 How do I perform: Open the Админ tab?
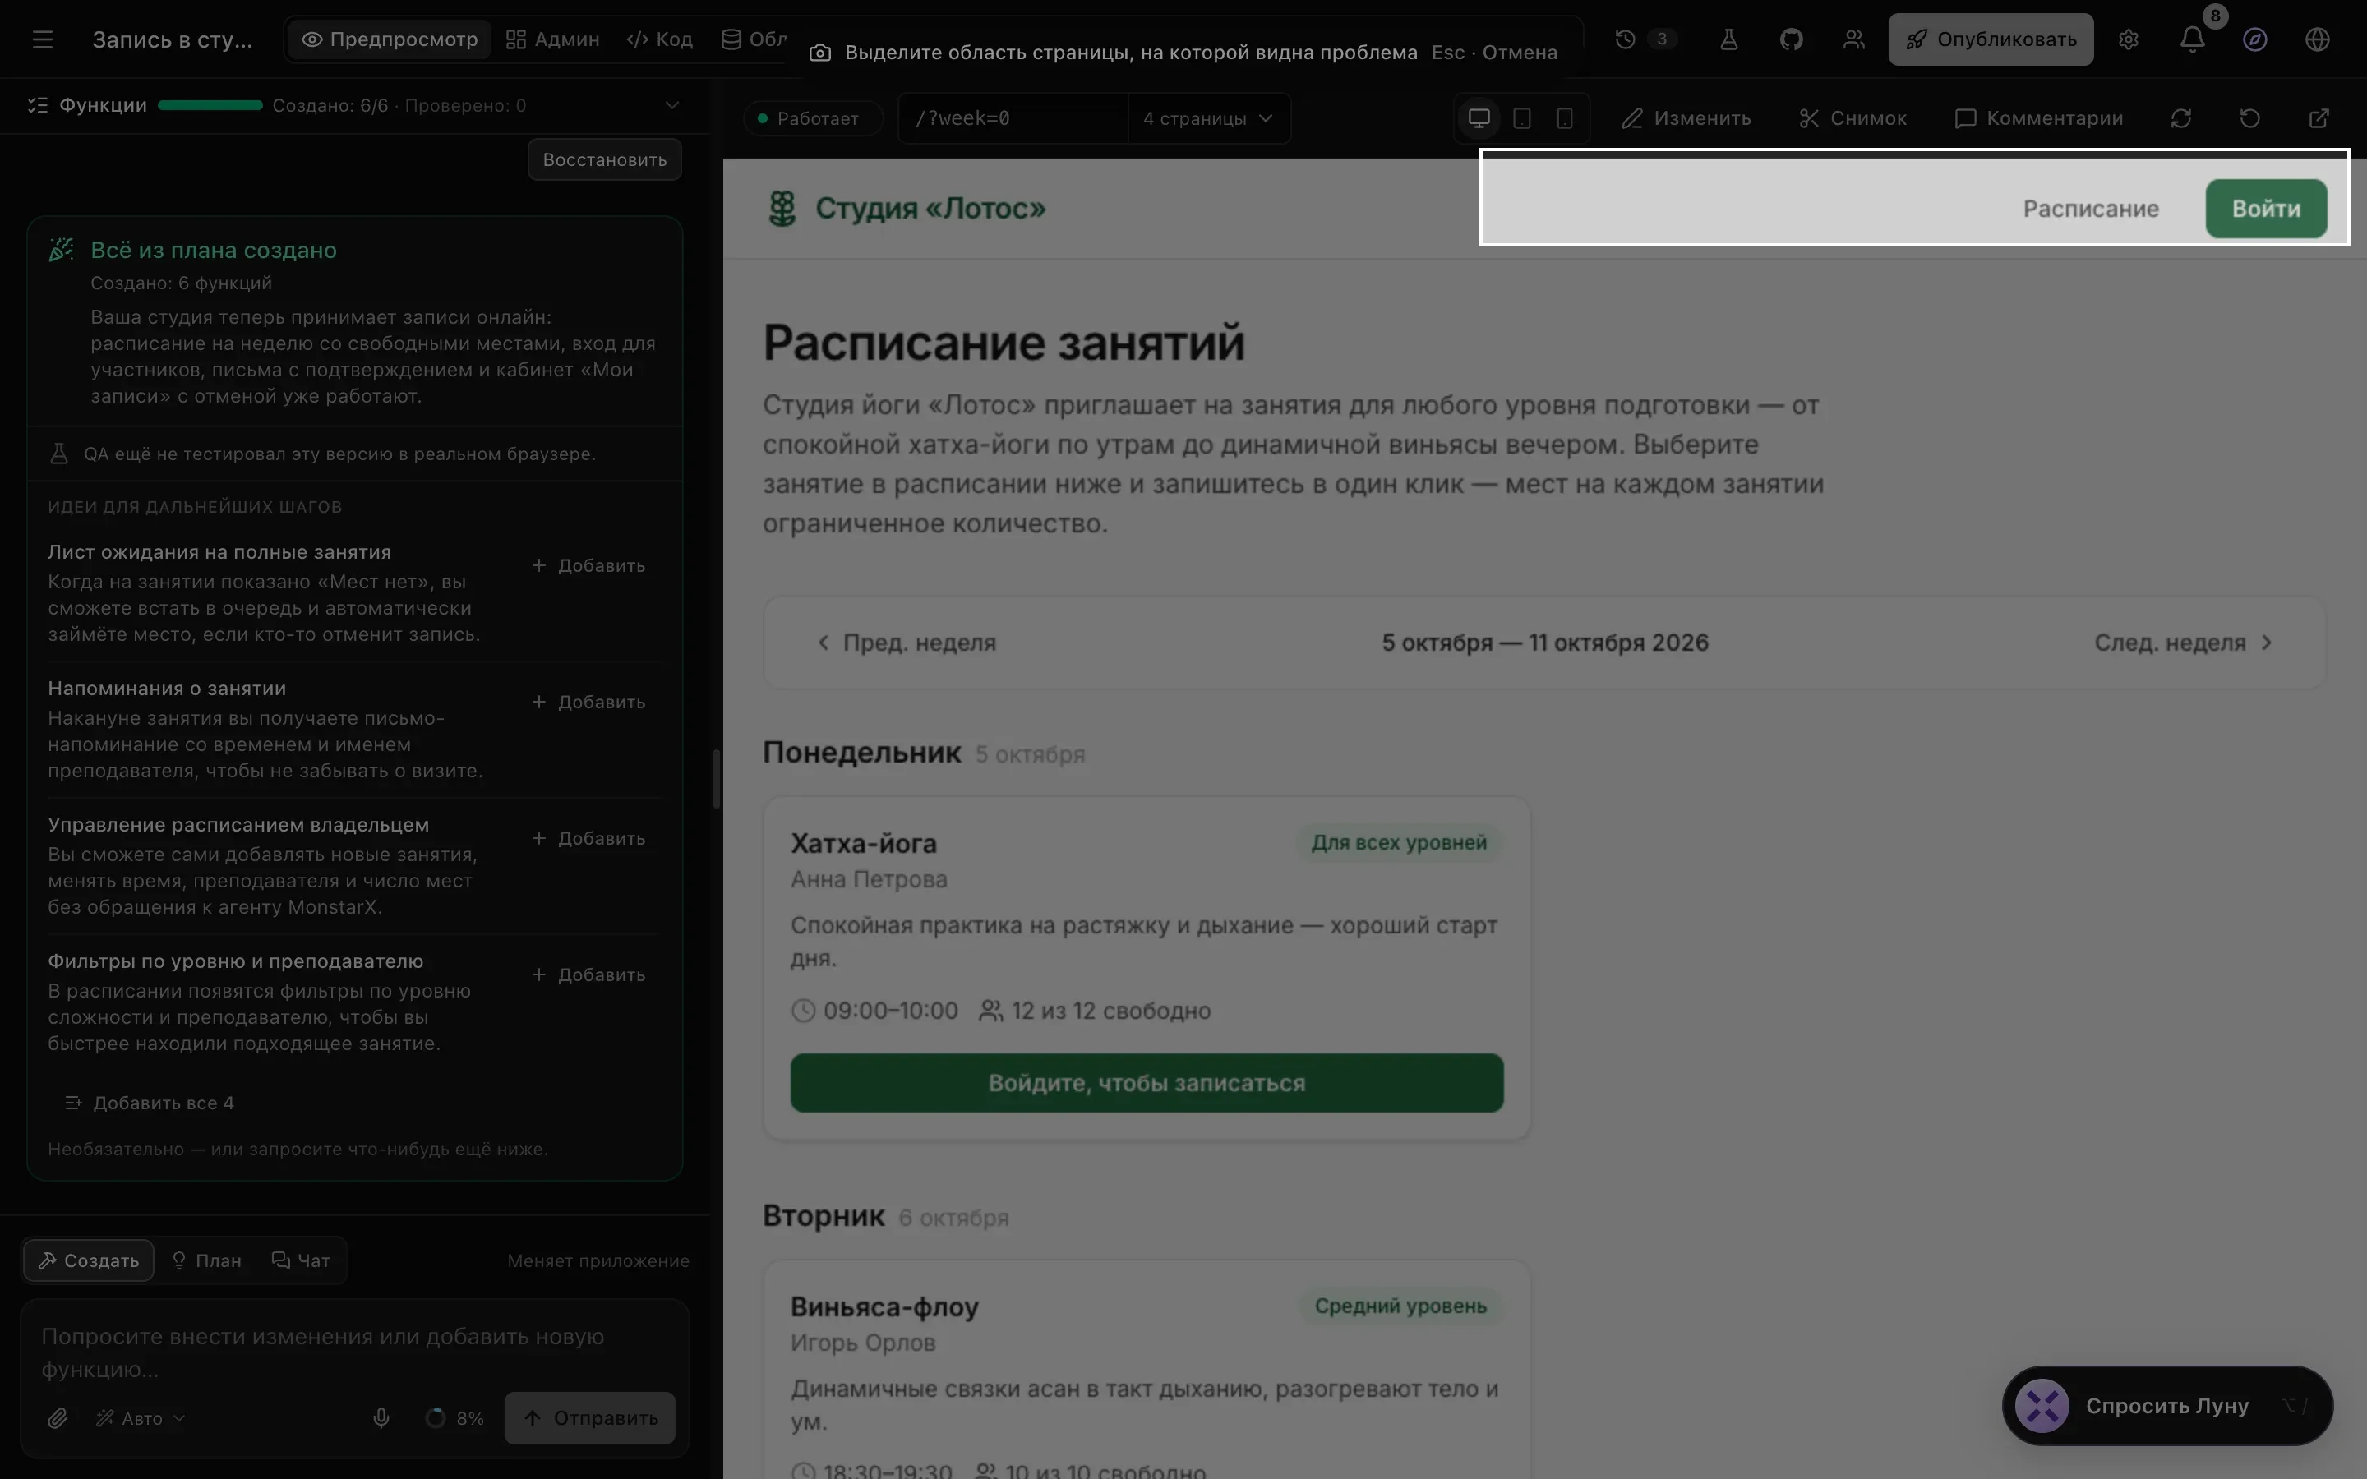click(x=552, y=39)
